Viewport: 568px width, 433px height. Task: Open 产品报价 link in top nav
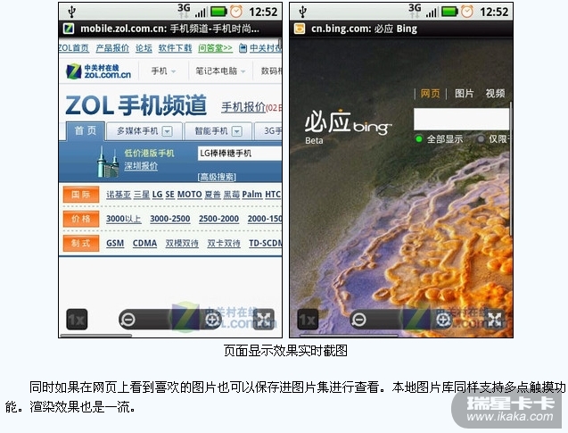tap(112, 48)
